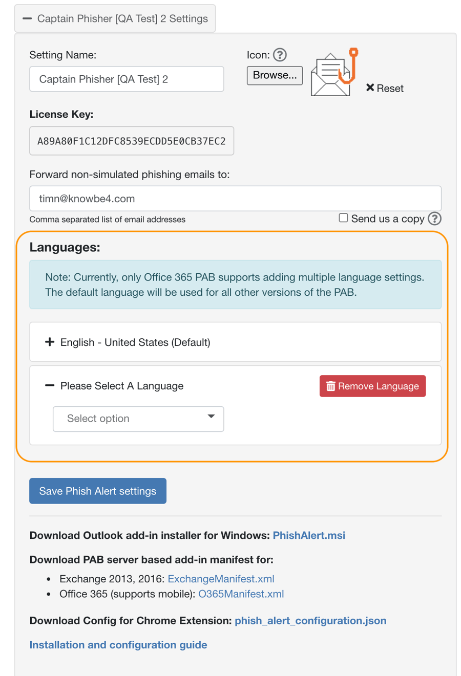
Task: Open the Icon help tooltip
Action: pyautogui.click(x=280, y=55)
